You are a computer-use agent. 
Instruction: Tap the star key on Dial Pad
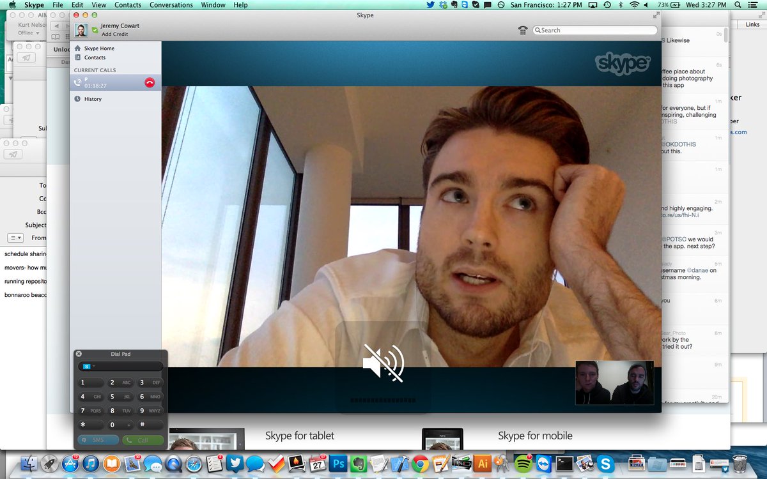click(90, 425)
